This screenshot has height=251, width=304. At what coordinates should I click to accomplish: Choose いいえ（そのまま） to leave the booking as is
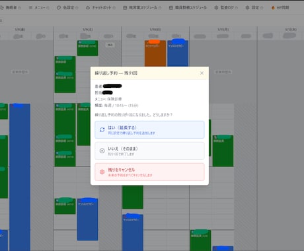pos(149,151)
